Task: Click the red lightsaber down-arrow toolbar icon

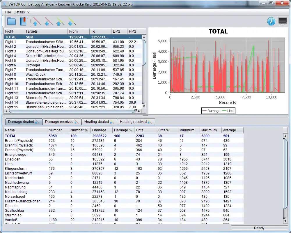Action: 49,22
